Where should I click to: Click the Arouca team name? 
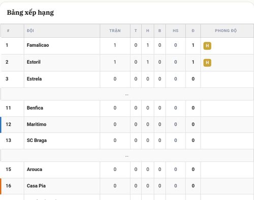(x=35, y=169)
